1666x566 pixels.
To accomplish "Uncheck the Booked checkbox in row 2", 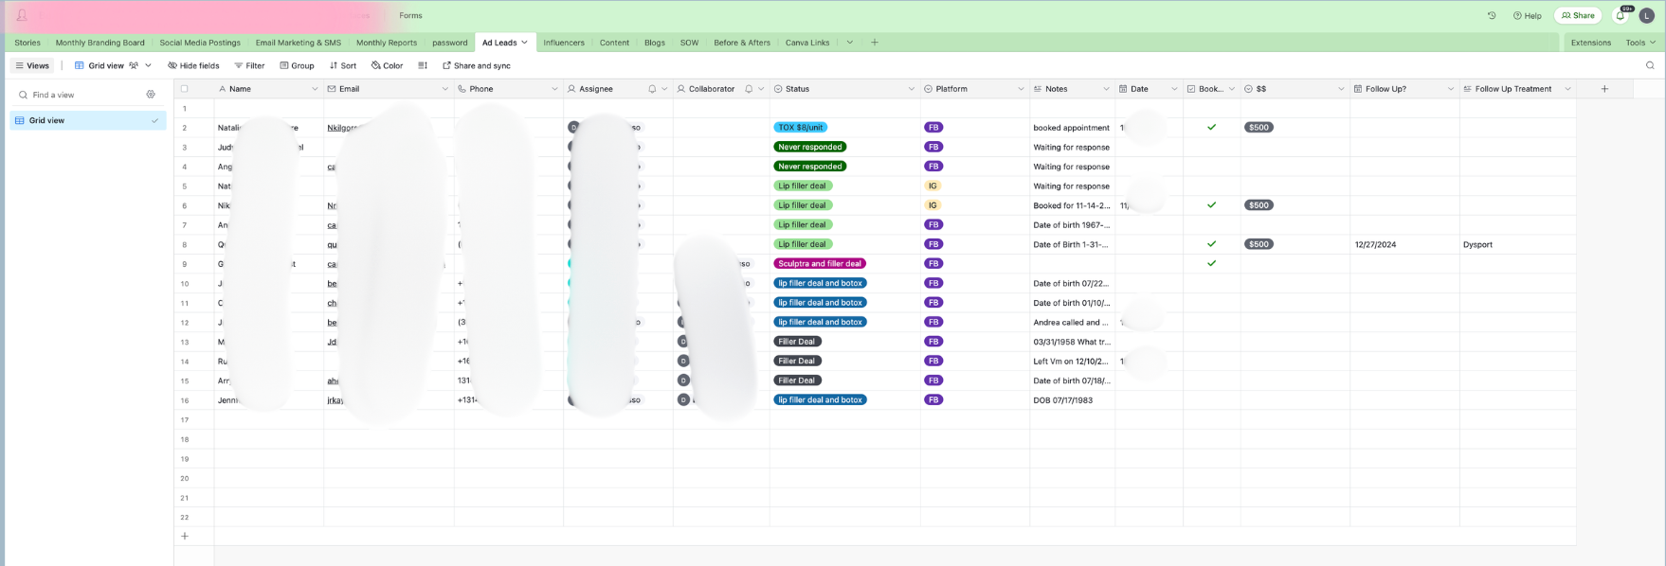I will click(x=1211, y=127).
